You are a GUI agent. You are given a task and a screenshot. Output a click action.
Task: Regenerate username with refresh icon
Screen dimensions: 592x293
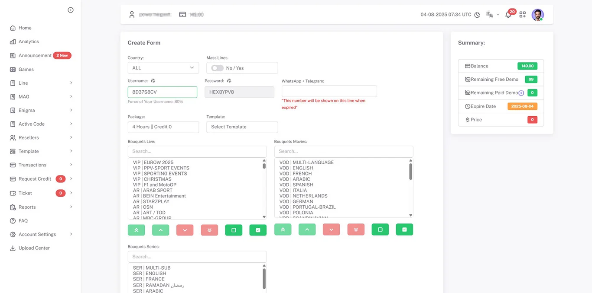pos(153,81)
